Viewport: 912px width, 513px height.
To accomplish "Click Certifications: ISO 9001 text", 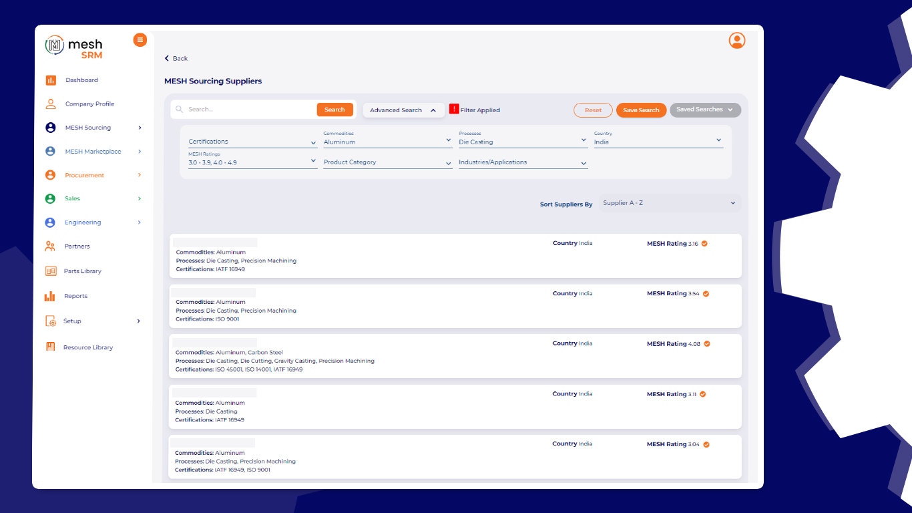I will click(208, 319).
